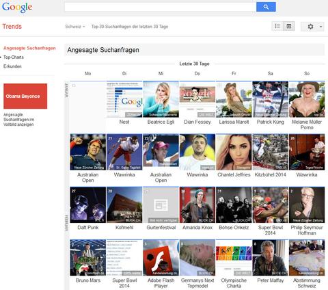Open the Philip Seymour Hoffman link
Viewport: 328px width, 290px height.
coord(307,230)
